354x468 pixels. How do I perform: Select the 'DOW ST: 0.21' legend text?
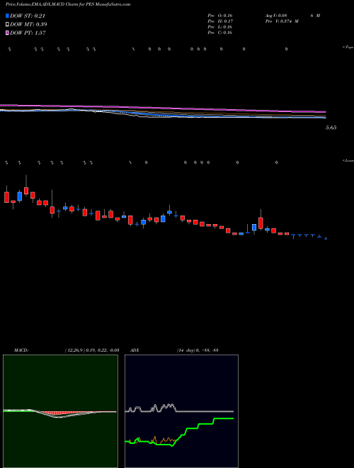(28, 16)
